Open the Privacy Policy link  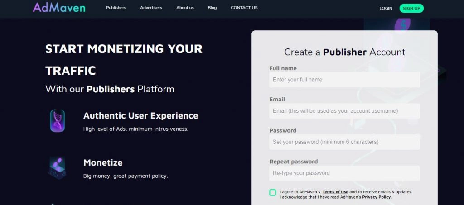point(377,197)
